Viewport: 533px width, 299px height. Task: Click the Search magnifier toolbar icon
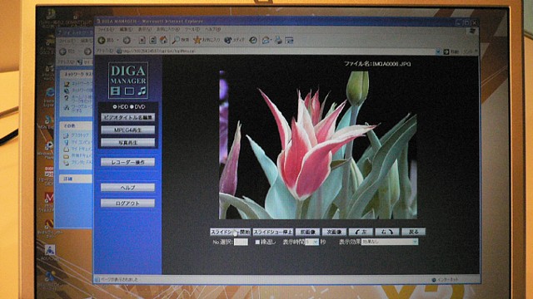point(176,41)
